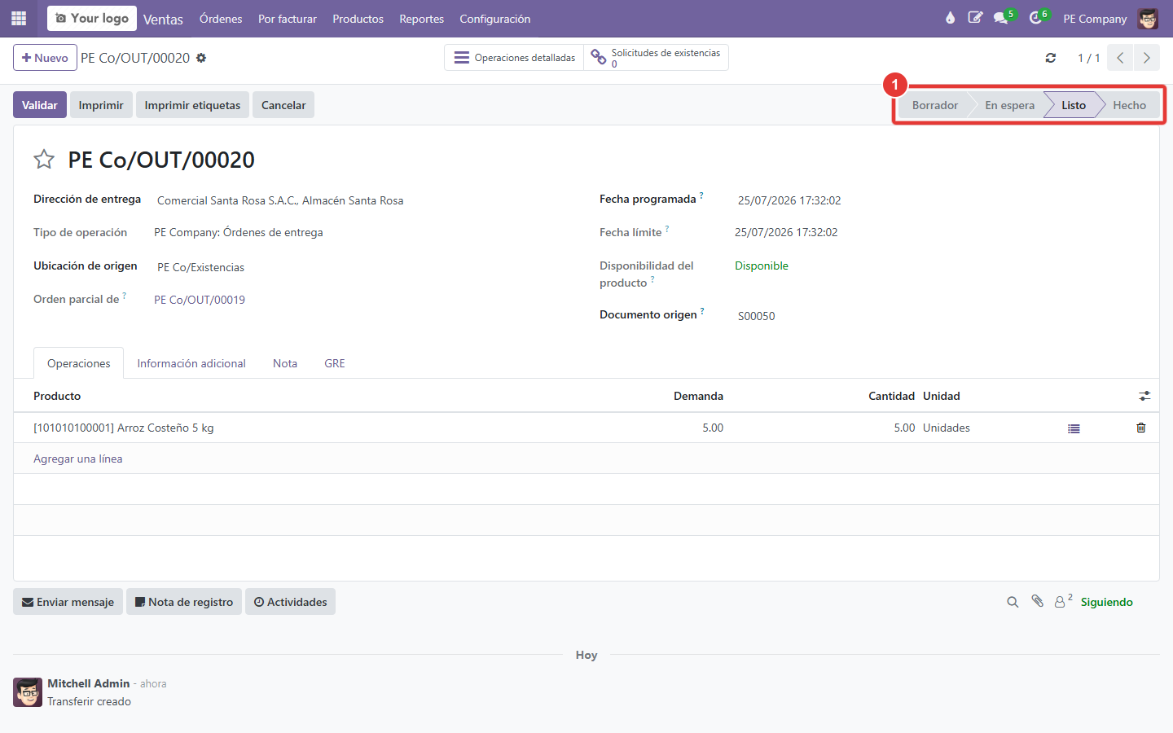This screenshot has width=1173, height=733.
Task: Open optional columns toggle in table header
Action: click(x=1144, y=396)
